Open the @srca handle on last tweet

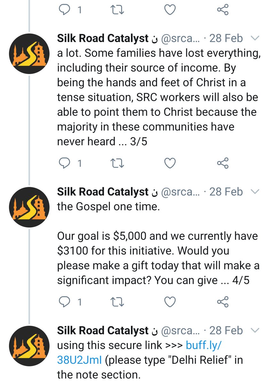click(x=180, y=330)
